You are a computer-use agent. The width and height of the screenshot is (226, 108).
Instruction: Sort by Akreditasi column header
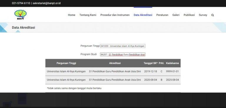click(x=115, y=63)
